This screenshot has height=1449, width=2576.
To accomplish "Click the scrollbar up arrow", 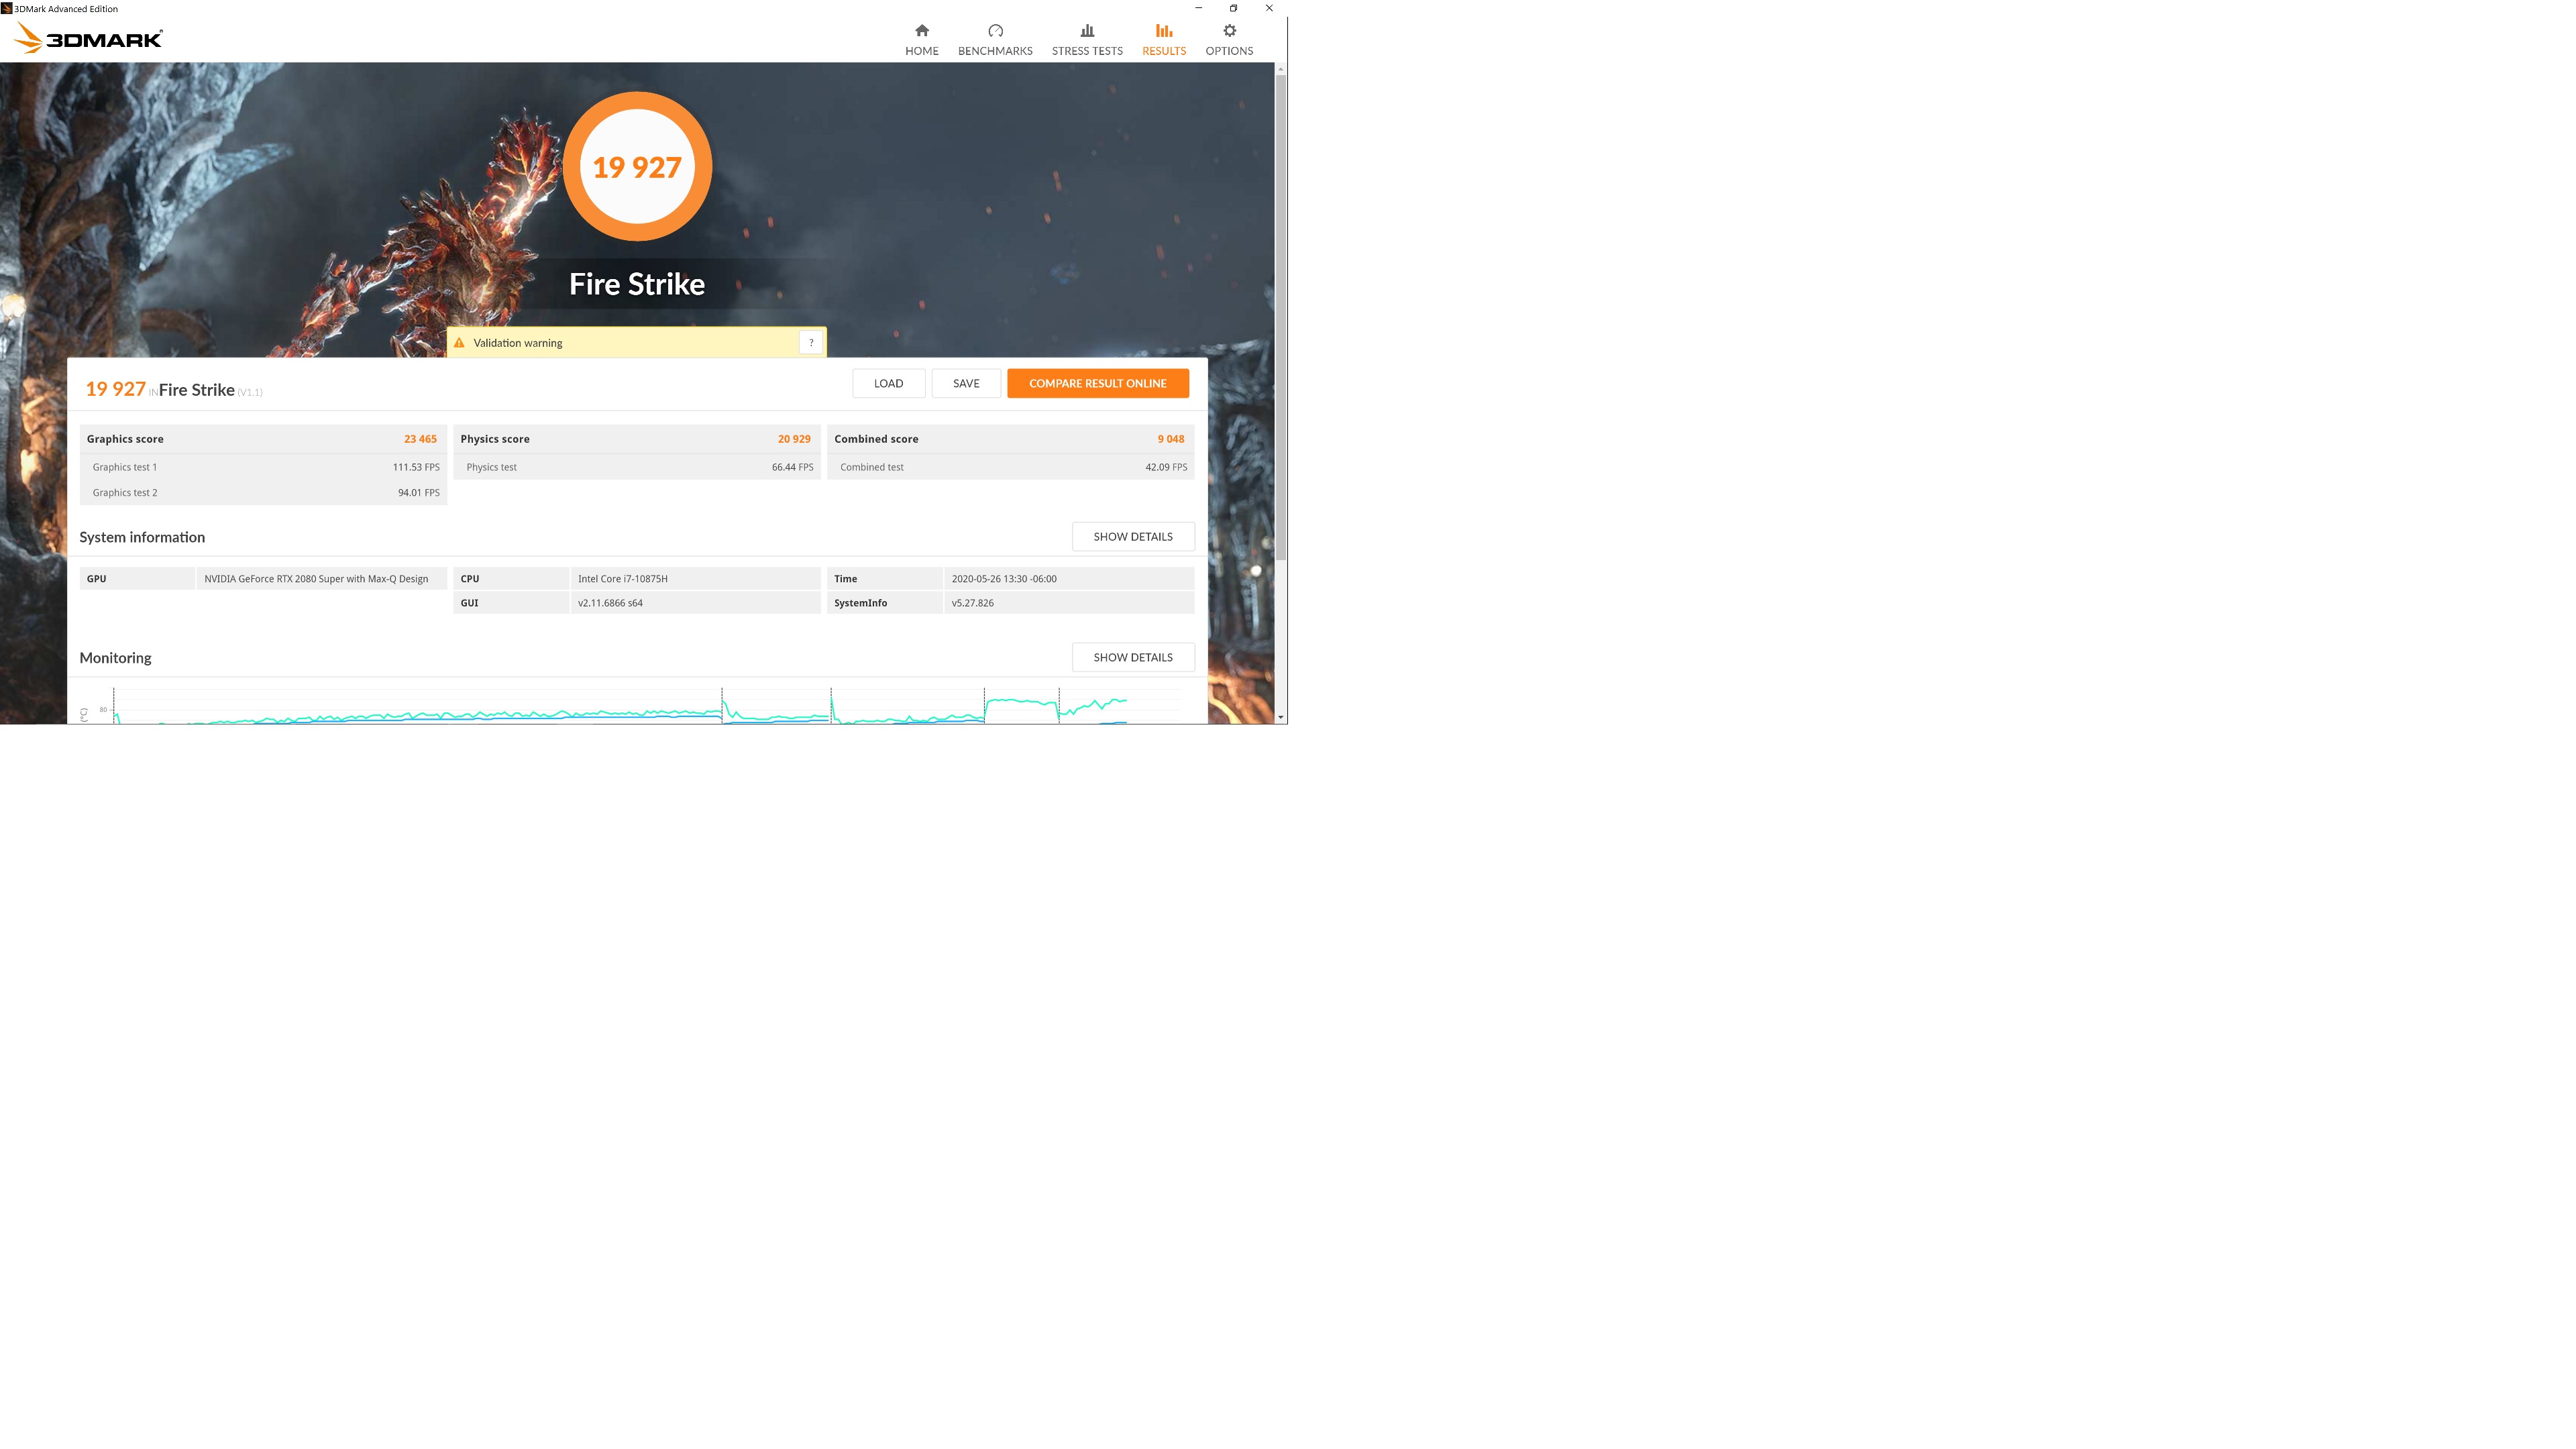I will click(x=1281, y=69).
